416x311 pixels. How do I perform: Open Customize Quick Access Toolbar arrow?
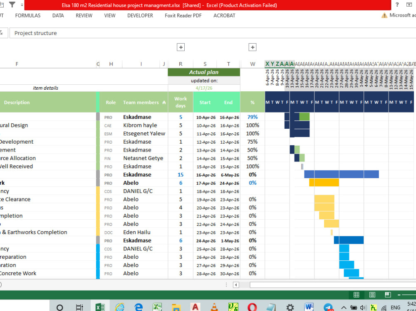22,5
